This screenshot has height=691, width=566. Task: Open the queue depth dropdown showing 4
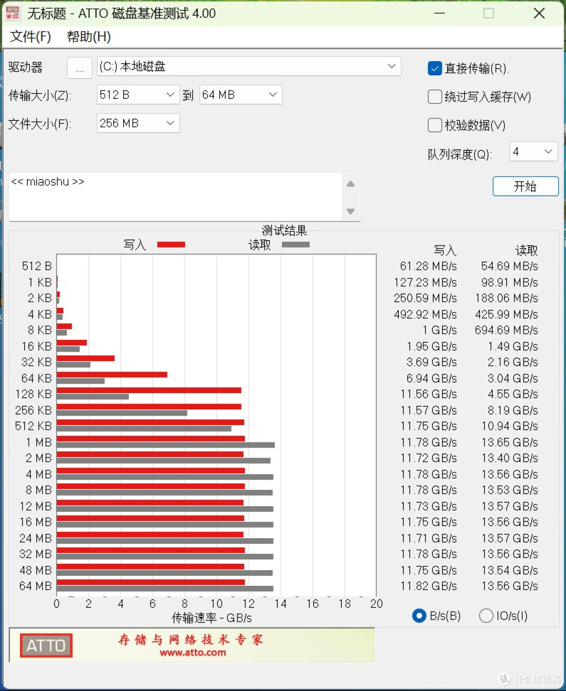pos(534,152)
